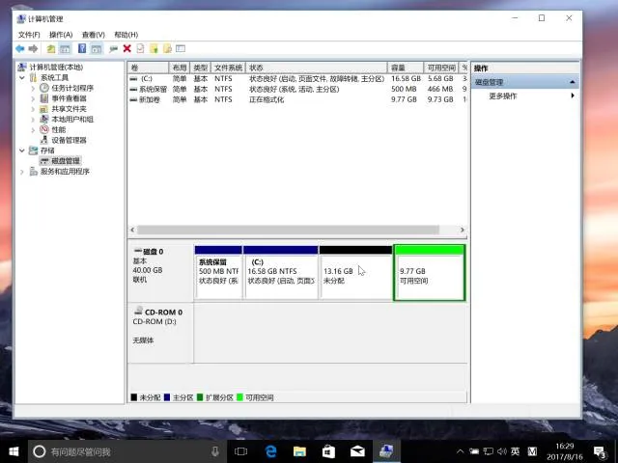Viewport: 618px width, 463px height.
Task: Click the 正在格式化 status text
Action: tap(267, 99)
